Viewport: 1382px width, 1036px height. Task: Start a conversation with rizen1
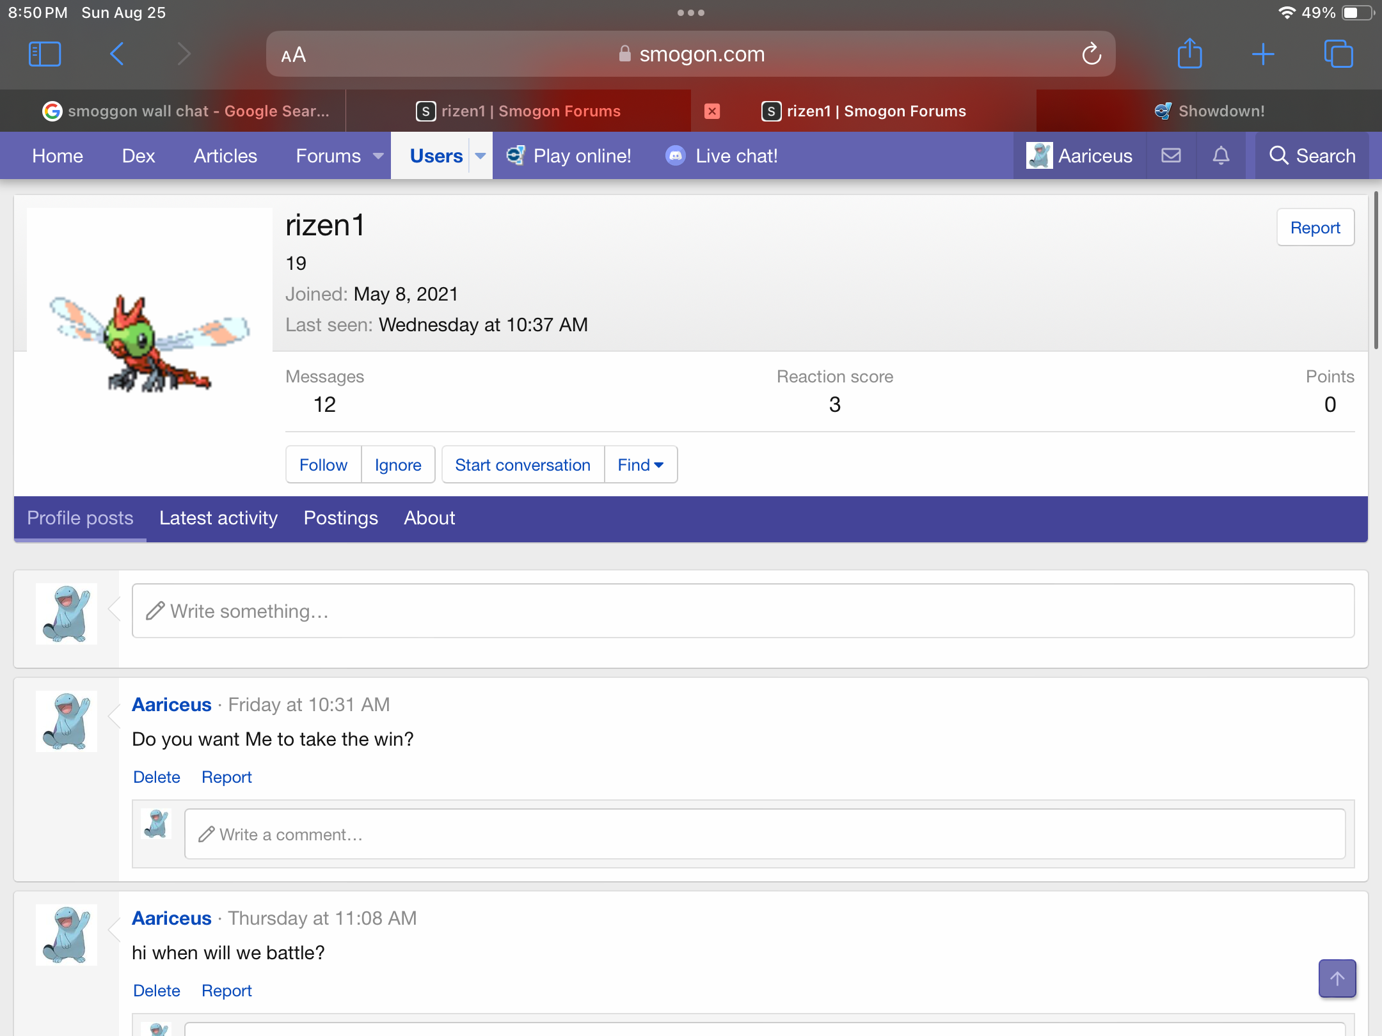click(x=523, y=465)
